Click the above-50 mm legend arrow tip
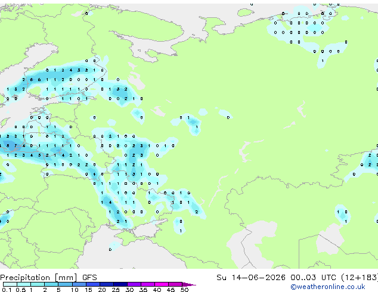 point(190,284)
